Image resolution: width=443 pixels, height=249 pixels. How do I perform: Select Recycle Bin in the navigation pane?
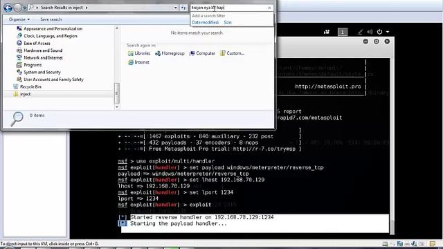coord(30,86)
